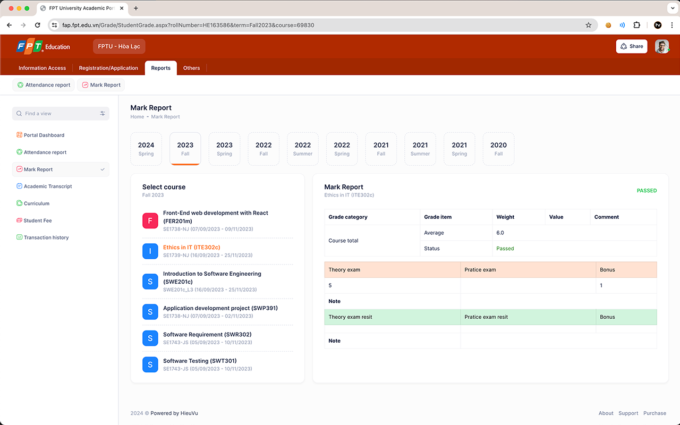
Task: Click the Theory exam resit header cell
Action: [393, 317]
